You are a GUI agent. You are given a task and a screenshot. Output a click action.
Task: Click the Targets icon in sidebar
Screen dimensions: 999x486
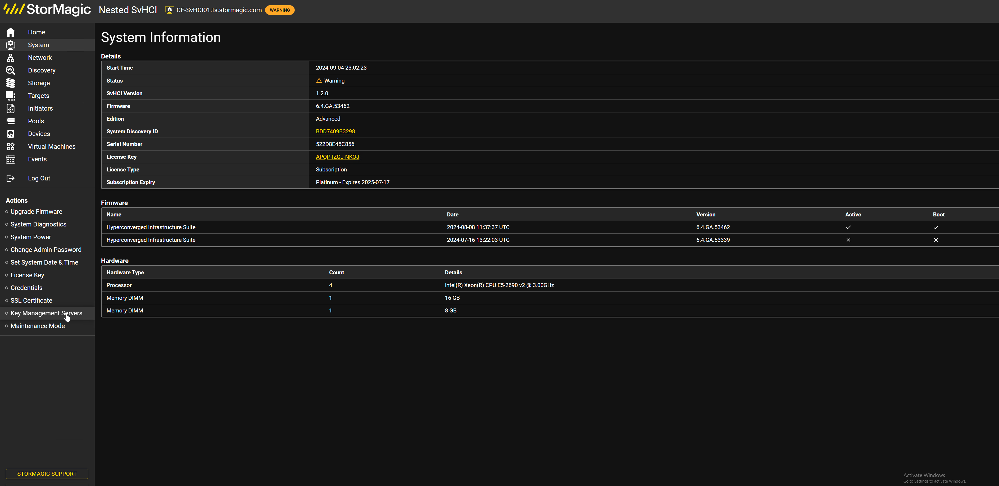point(11,96)
